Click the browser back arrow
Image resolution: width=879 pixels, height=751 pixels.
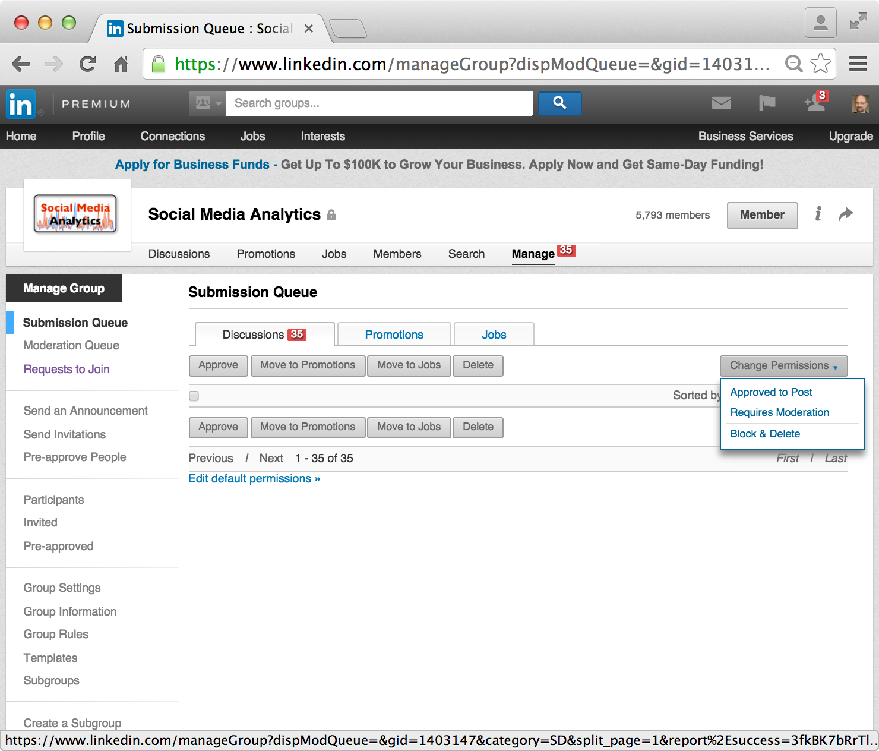[x=21, y=64]
